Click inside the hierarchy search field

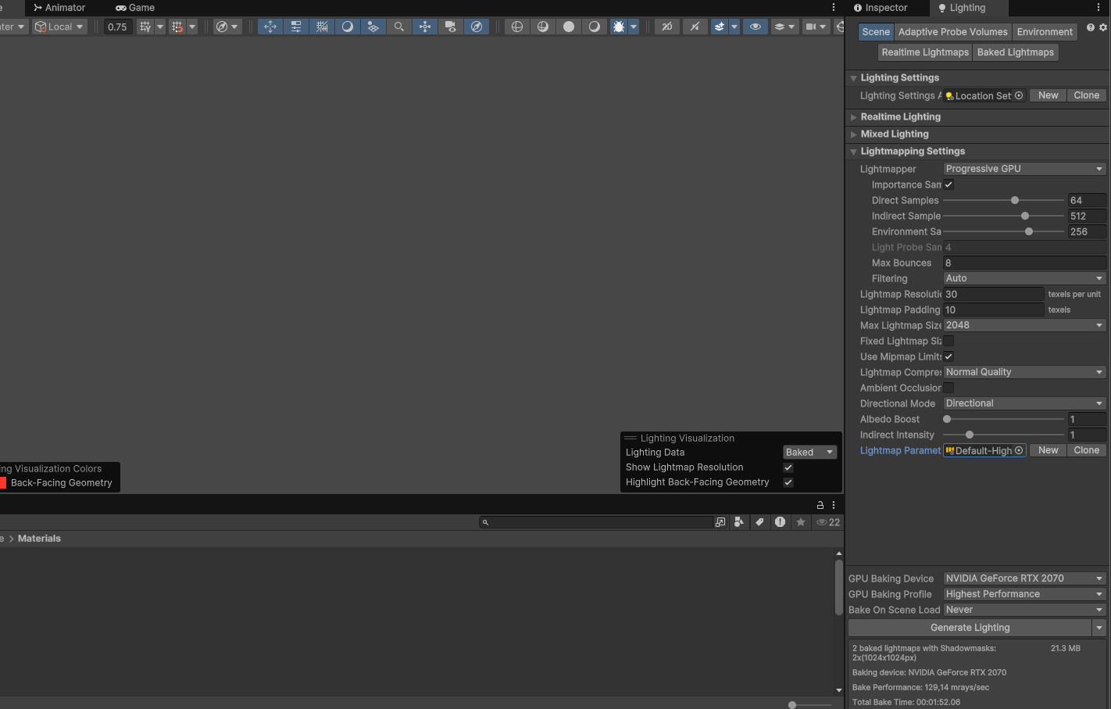coord(598,522)
